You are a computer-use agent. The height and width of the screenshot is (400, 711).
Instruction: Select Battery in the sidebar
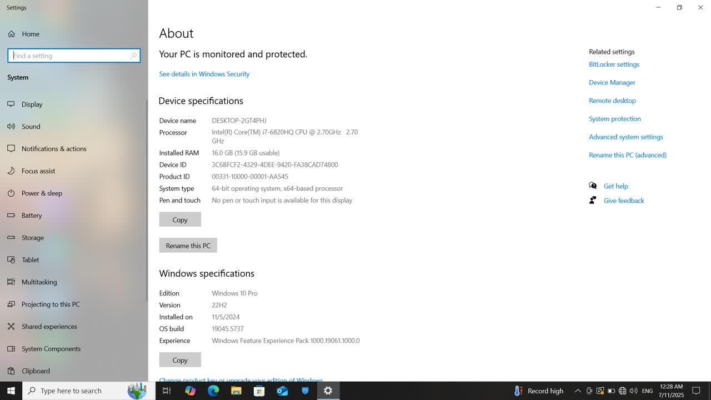[32, 216]
